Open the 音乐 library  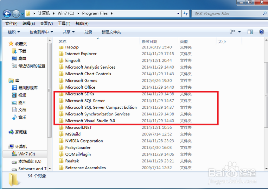tap(22, 117)
